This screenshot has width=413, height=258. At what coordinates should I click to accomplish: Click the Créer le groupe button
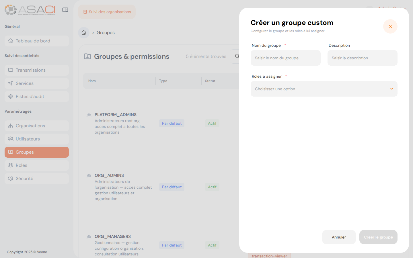pos(378,237)
